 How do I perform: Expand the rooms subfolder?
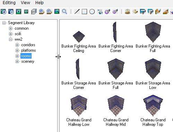tap(17, 56)
